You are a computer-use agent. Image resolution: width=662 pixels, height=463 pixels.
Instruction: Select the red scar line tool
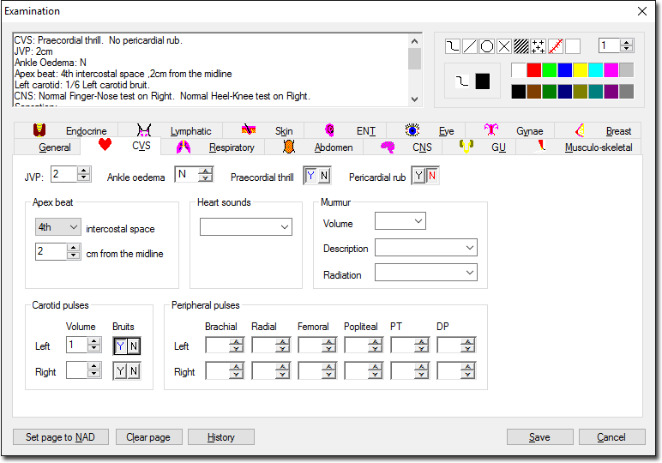coord(556,46)
